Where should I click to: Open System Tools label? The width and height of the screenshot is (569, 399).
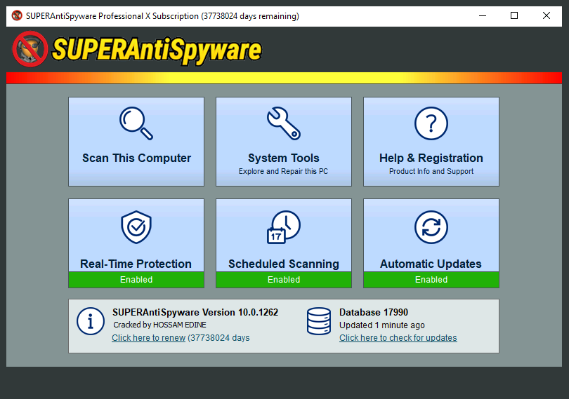coord(283,158)
